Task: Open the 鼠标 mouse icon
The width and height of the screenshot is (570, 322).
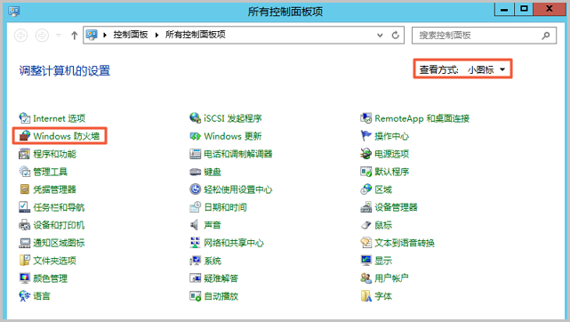Action: (366, 225)
